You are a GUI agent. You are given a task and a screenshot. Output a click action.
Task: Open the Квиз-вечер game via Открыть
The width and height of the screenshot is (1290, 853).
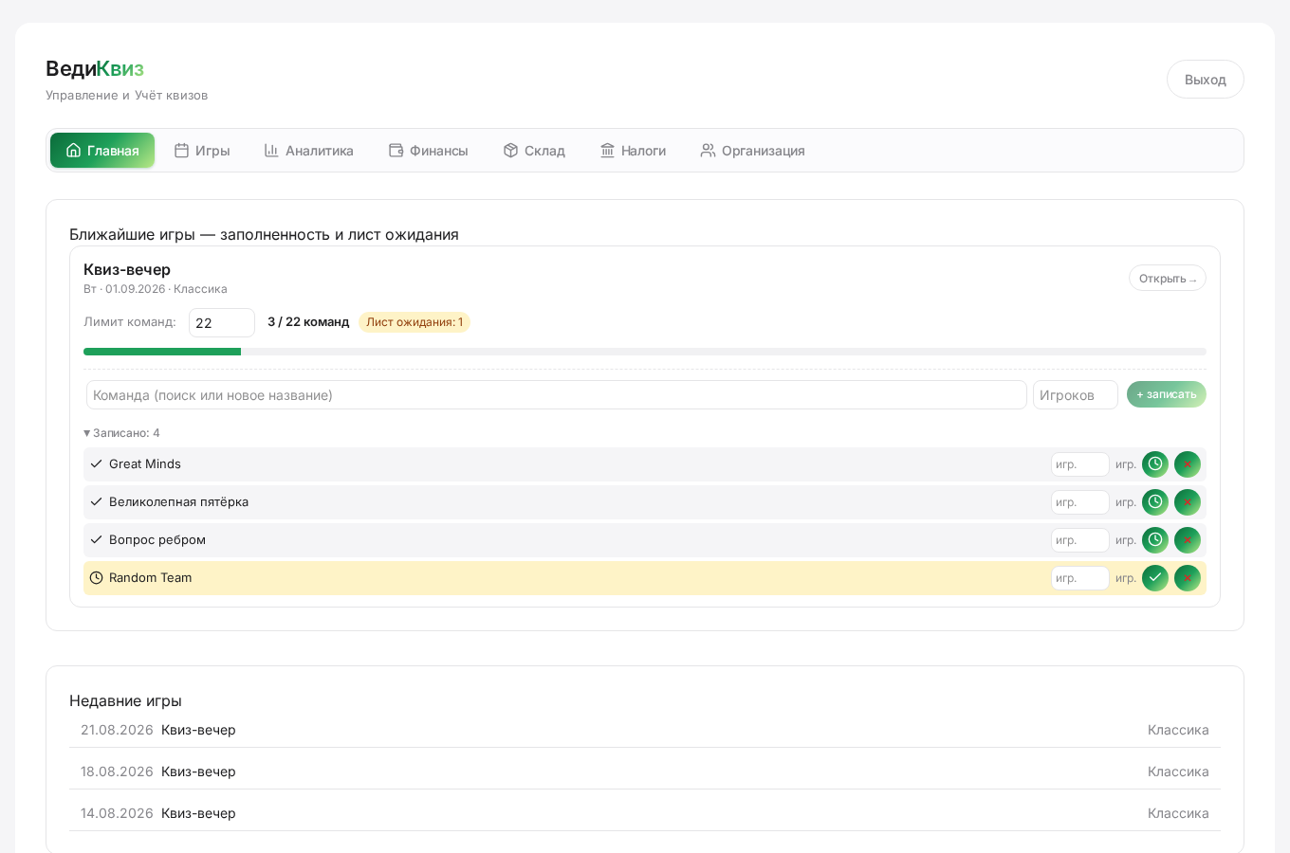pyautogui.click(x=1168, y=278)
